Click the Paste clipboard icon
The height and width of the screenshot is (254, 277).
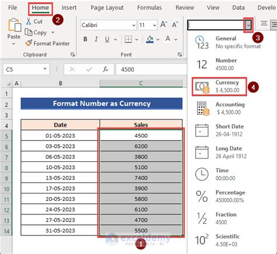[15, 25]
